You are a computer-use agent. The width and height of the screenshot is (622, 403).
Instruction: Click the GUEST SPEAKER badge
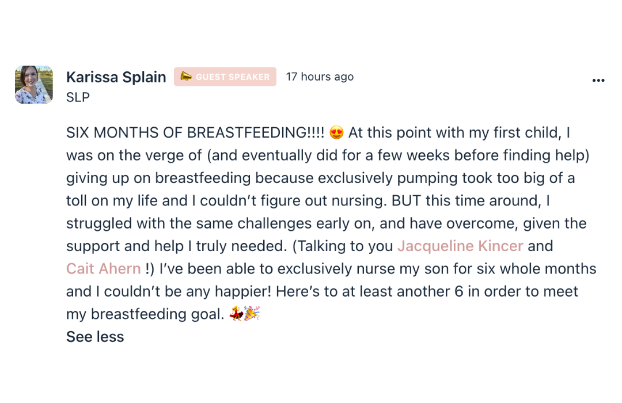(x=225, y=77)
